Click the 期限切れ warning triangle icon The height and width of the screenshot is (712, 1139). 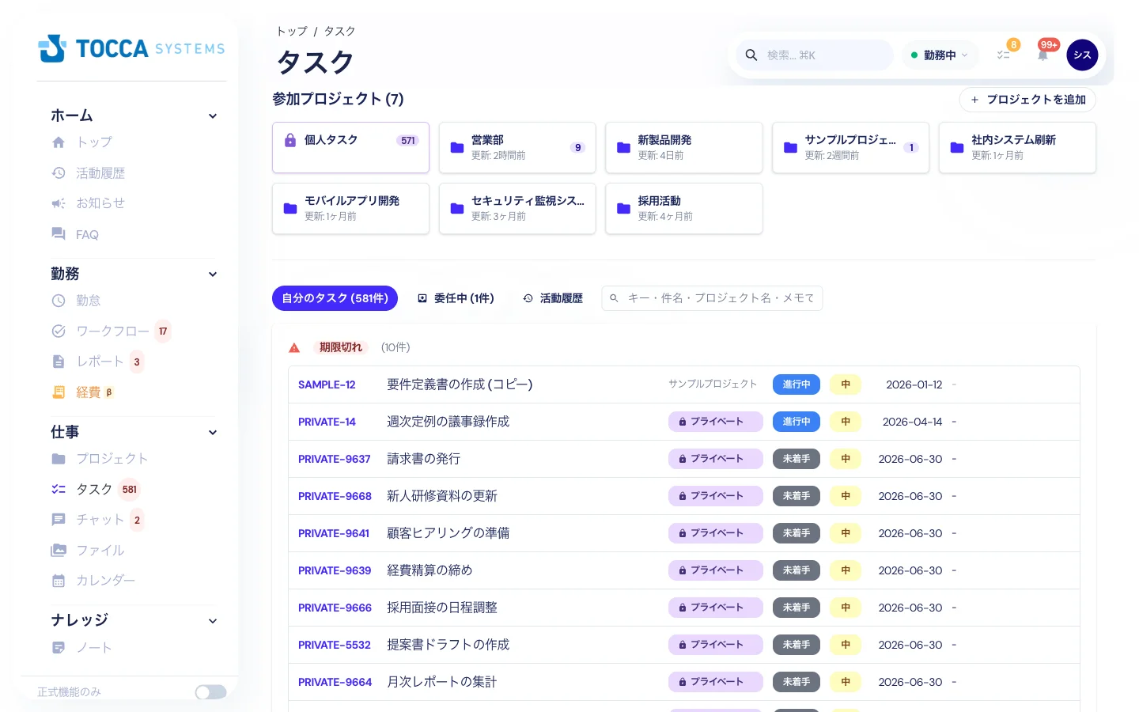[294, 347]
